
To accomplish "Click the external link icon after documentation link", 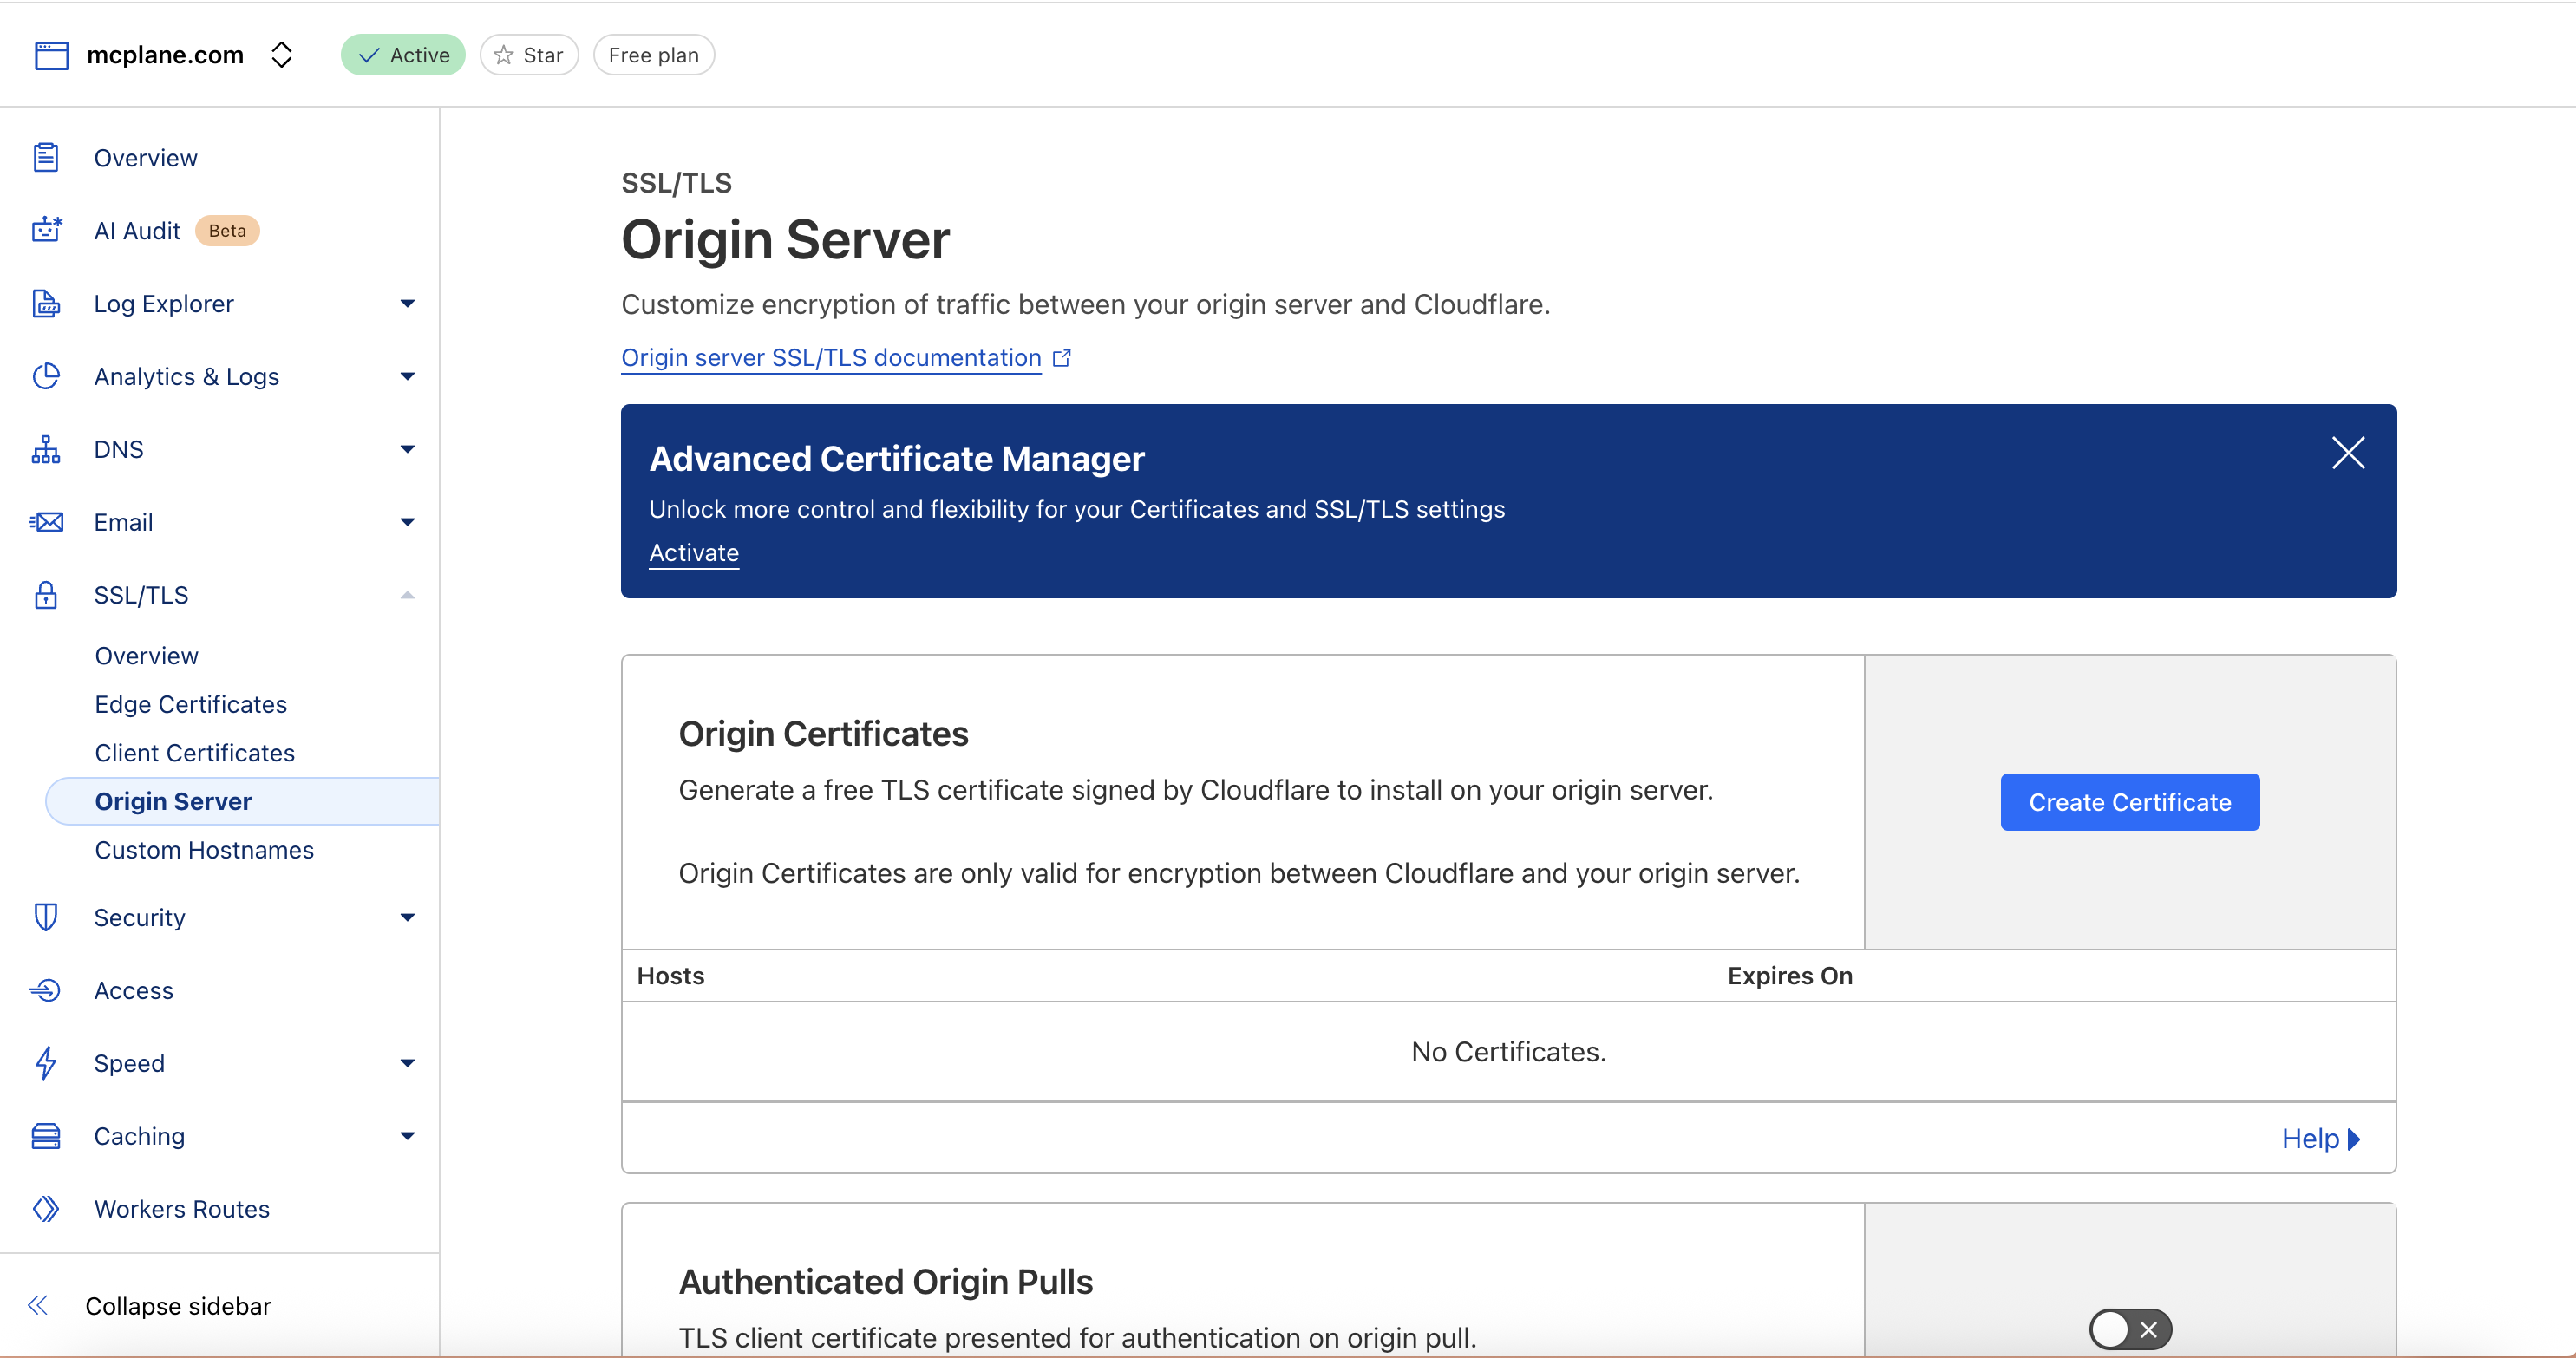I will point(1062,358).
